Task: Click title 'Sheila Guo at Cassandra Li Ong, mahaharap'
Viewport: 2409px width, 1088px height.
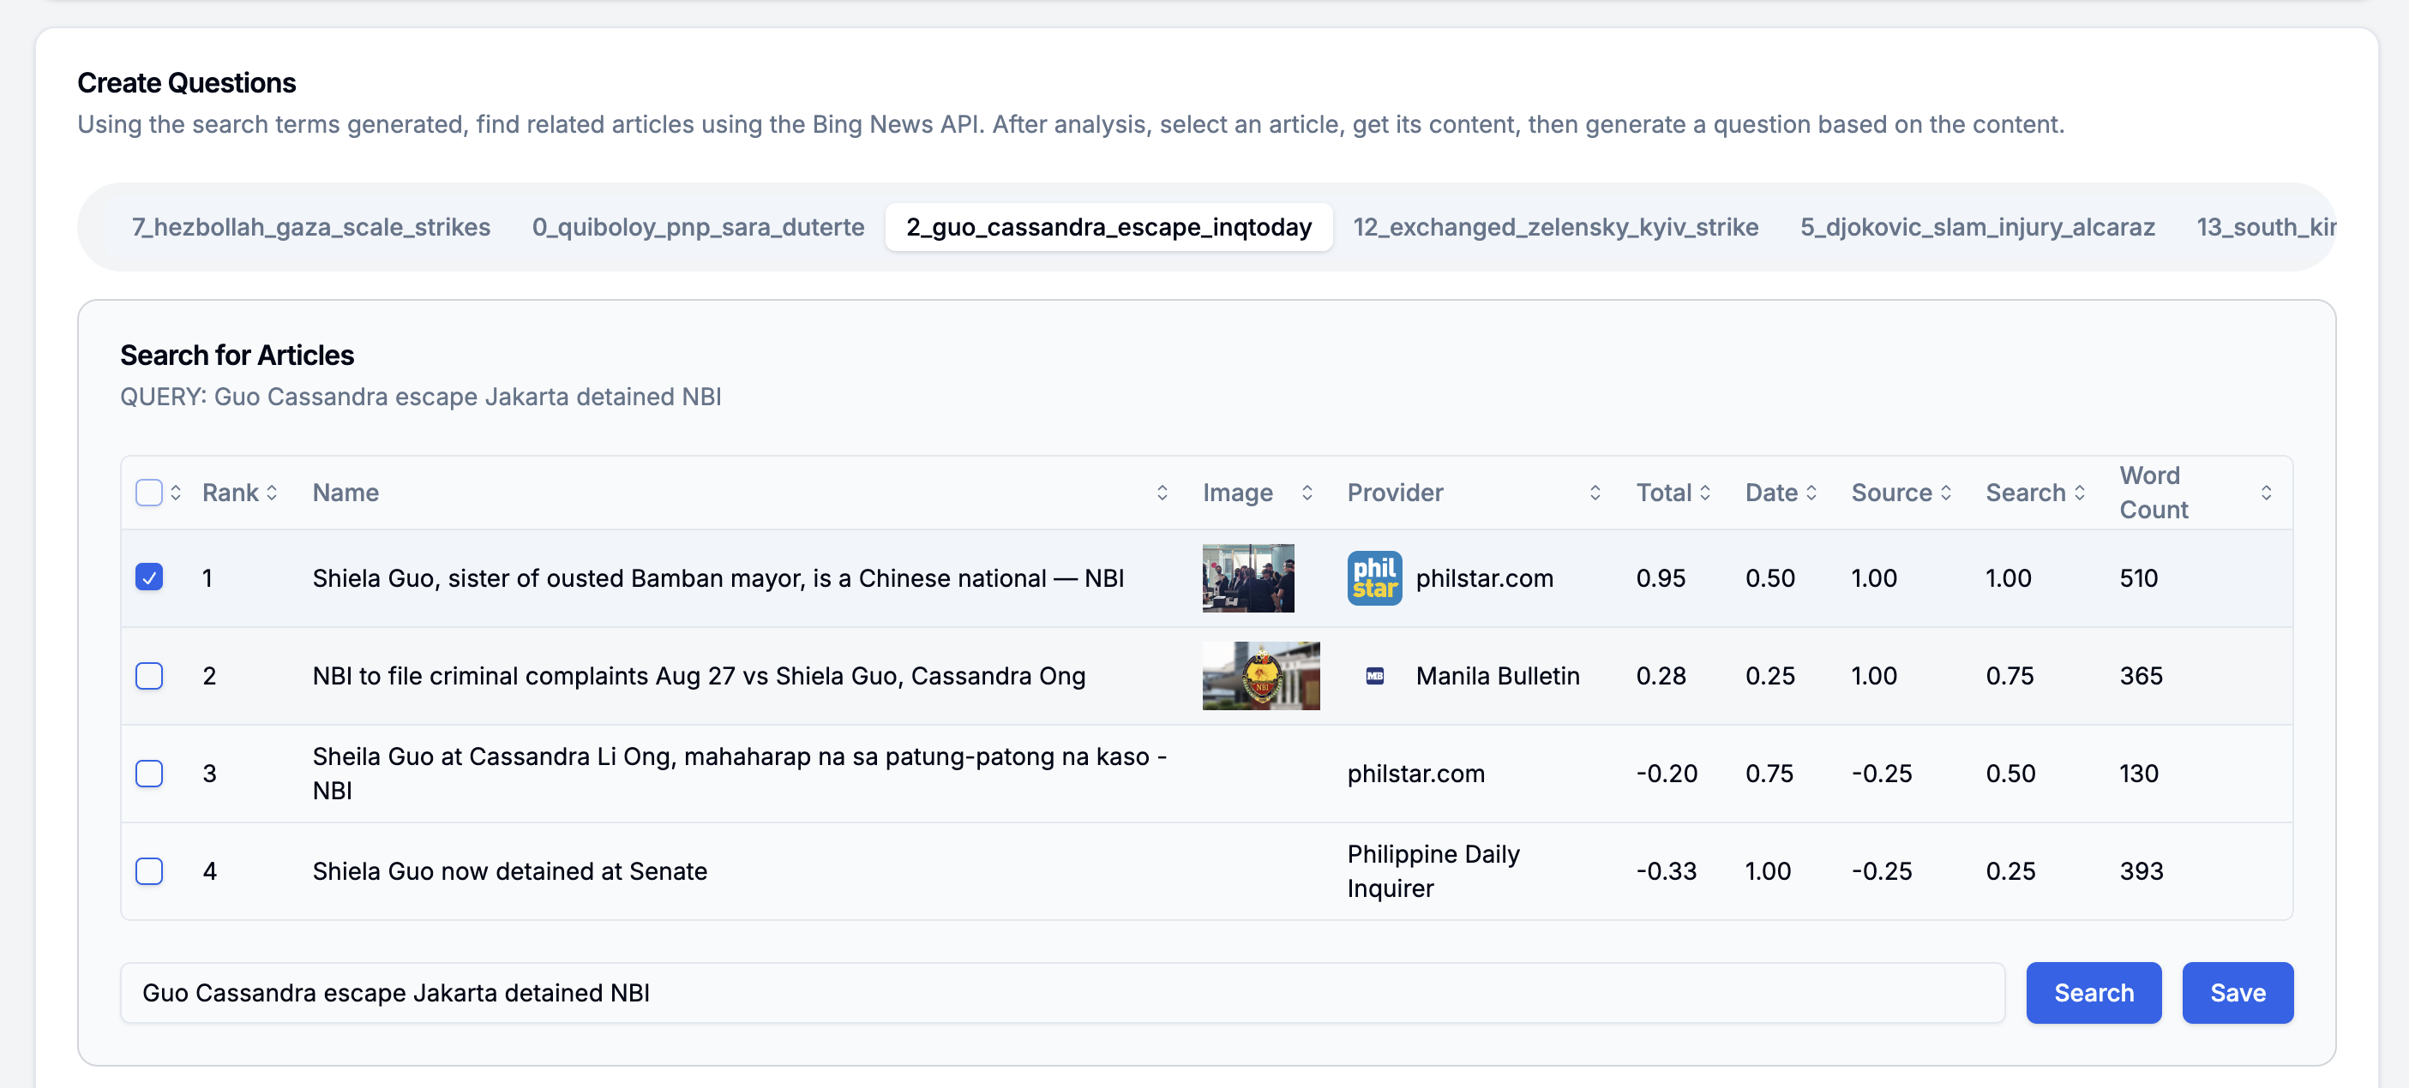Action: tap(739, 773)
